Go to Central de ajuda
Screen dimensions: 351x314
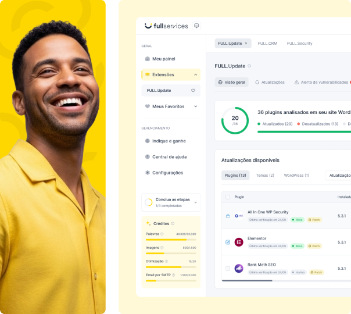[x=169, y=157]
